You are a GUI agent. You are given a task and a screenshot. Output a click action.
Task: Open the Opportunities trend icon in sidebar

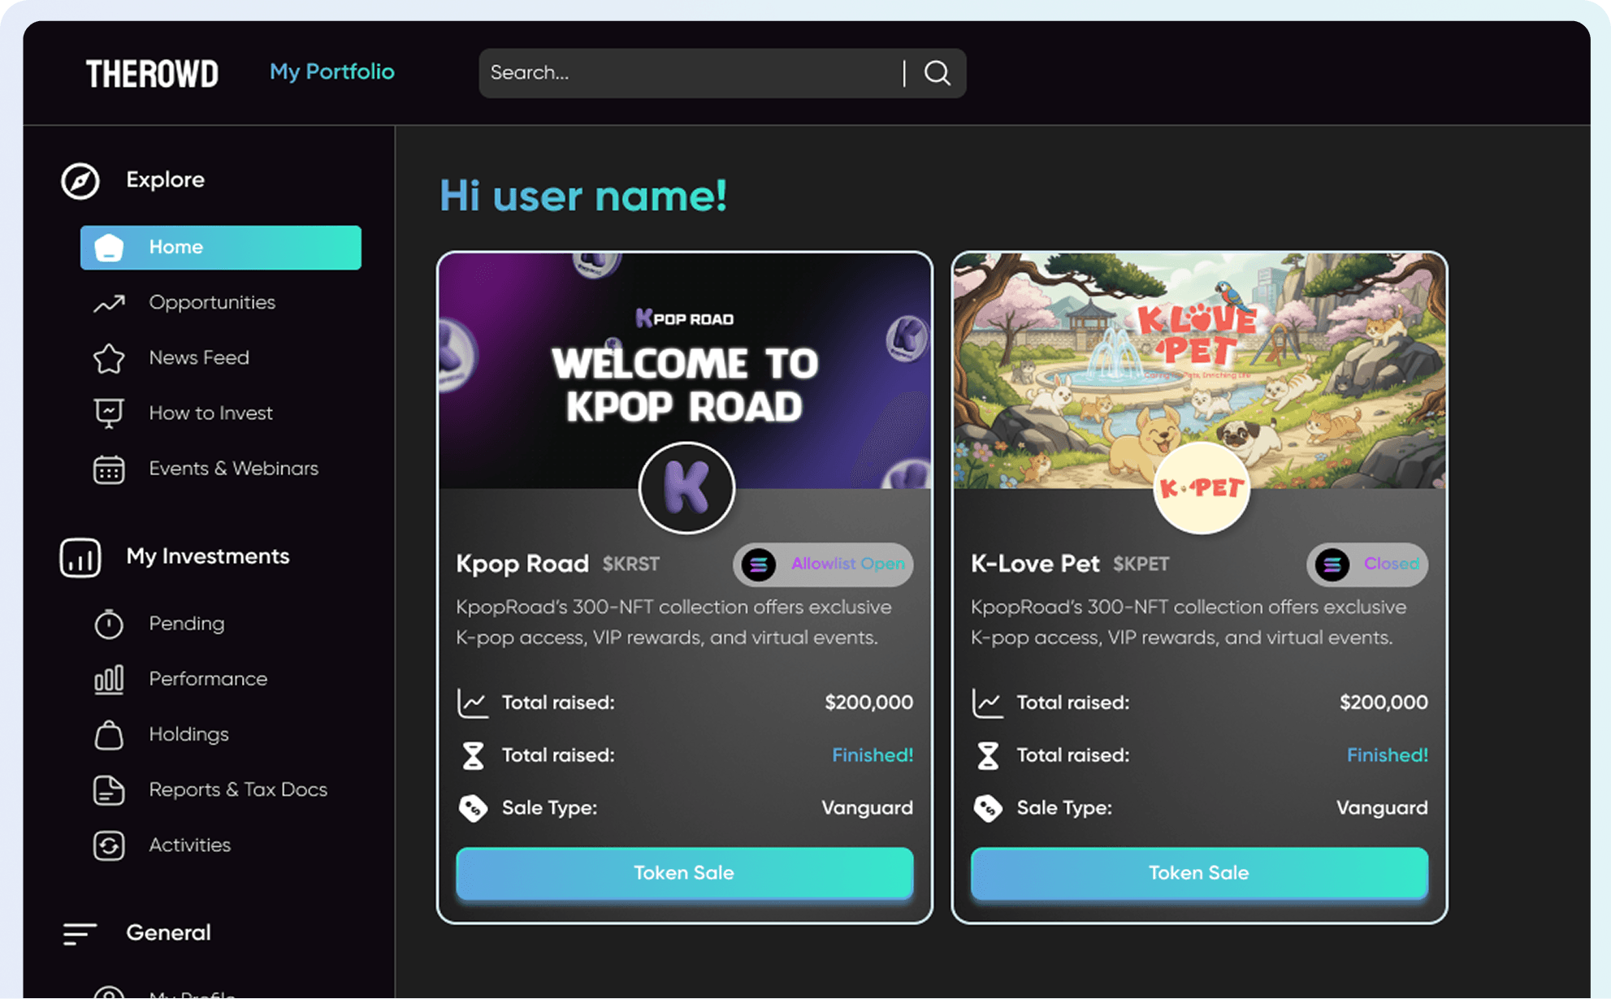(108, 302)
